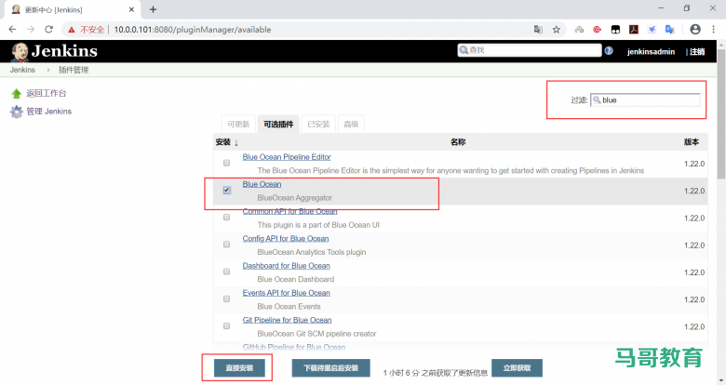Click the translate page icon in address bar
Screen dimensions: 726x385
[538, 30]
